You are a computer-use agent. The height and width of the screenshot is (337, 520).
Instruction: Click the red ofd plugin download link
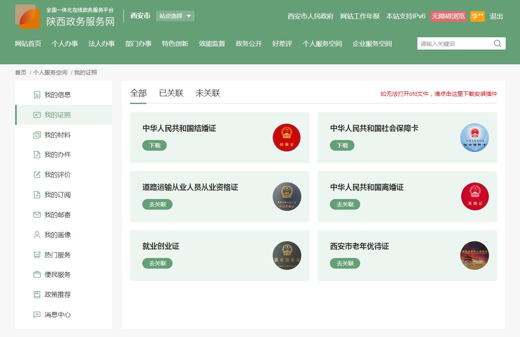[439, 94]
